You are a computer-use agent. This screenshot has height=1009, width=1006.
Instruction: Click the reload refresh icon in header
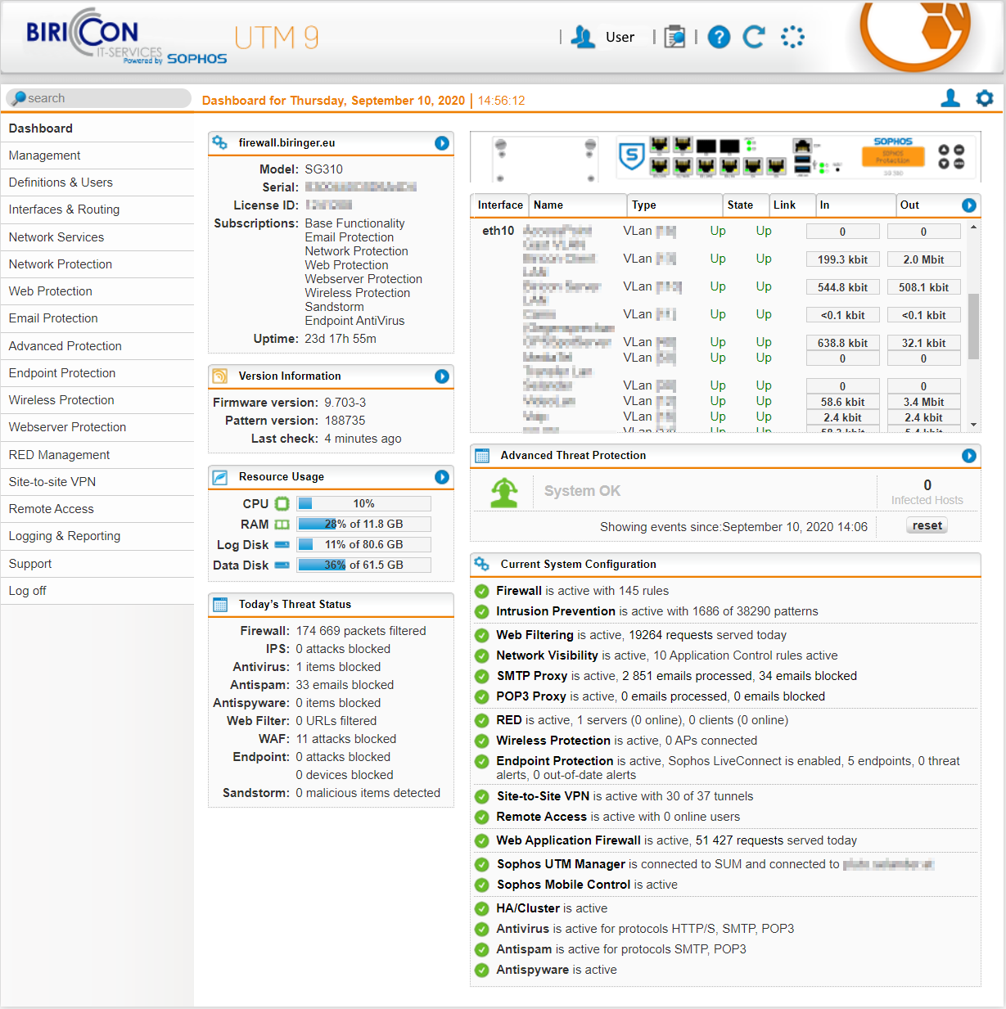pyautogui.click(x=754, y=37)
